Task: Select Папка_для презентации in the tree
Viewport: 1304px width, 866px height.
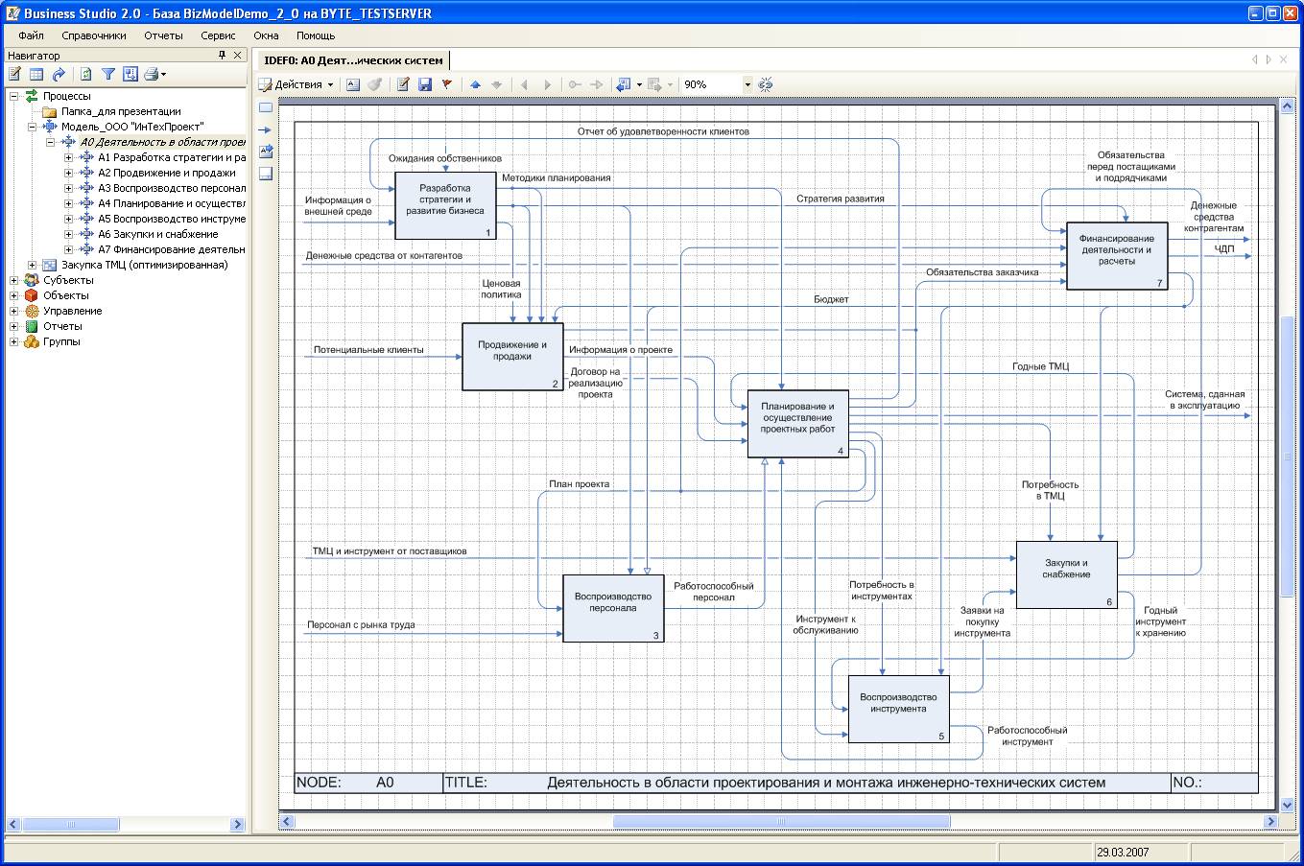Action: (121, 111)
